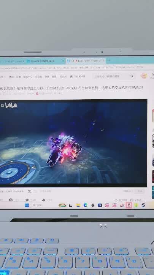Open the more options three-dot menu
The image size is (154, 275).
point(145,200)
